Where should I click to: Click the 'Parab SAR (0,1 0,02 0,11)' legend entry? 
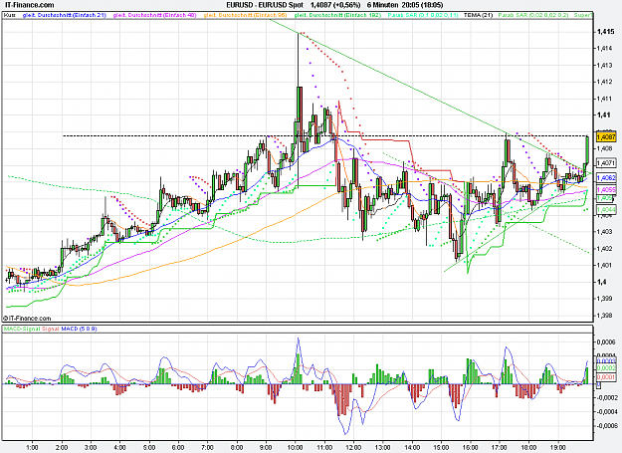tap(423, 15)
